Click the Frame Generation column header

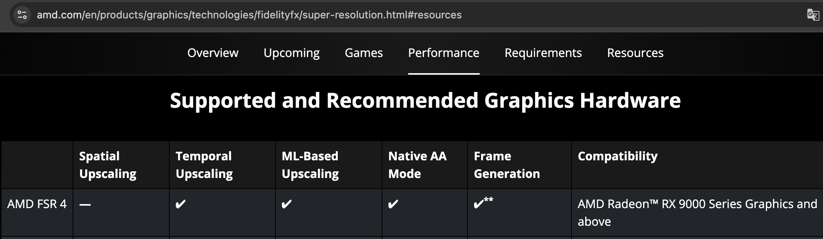tap(507, 165)
